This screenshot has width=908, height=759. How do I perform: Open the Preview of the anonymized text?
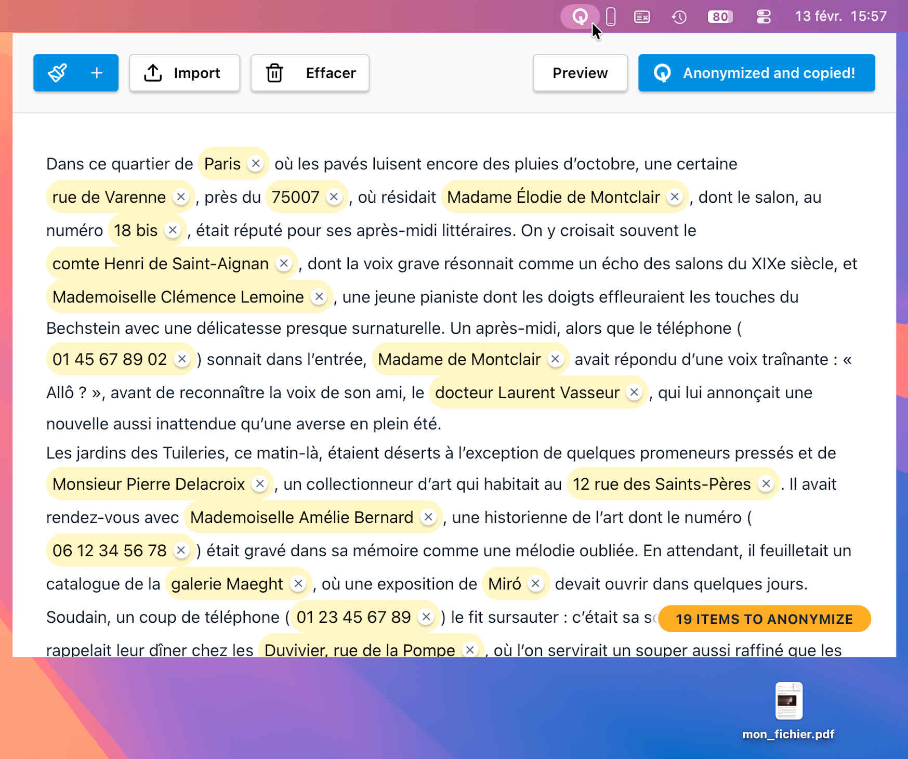pyautogui.click(x=580, y=73)
